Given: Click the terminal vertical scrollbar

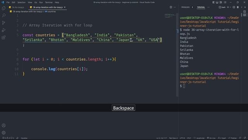Looking at the screenshot, I should coord(241,15).
